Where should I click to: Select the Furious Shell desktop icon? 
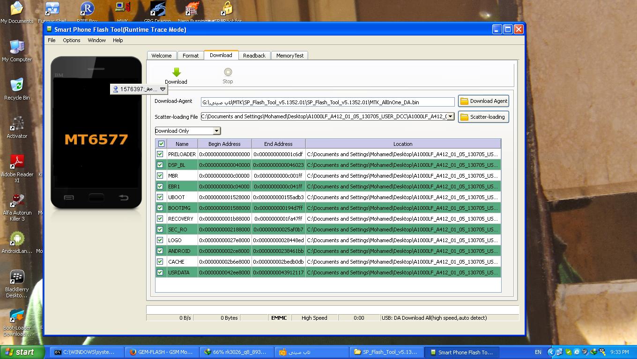52,9
